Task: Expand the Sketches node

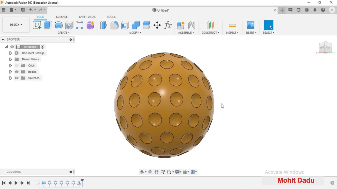Action: point(11,78)
